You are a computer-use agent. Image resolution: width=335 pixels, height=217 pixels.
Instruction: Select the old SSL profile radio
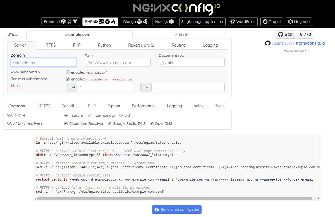121,115
